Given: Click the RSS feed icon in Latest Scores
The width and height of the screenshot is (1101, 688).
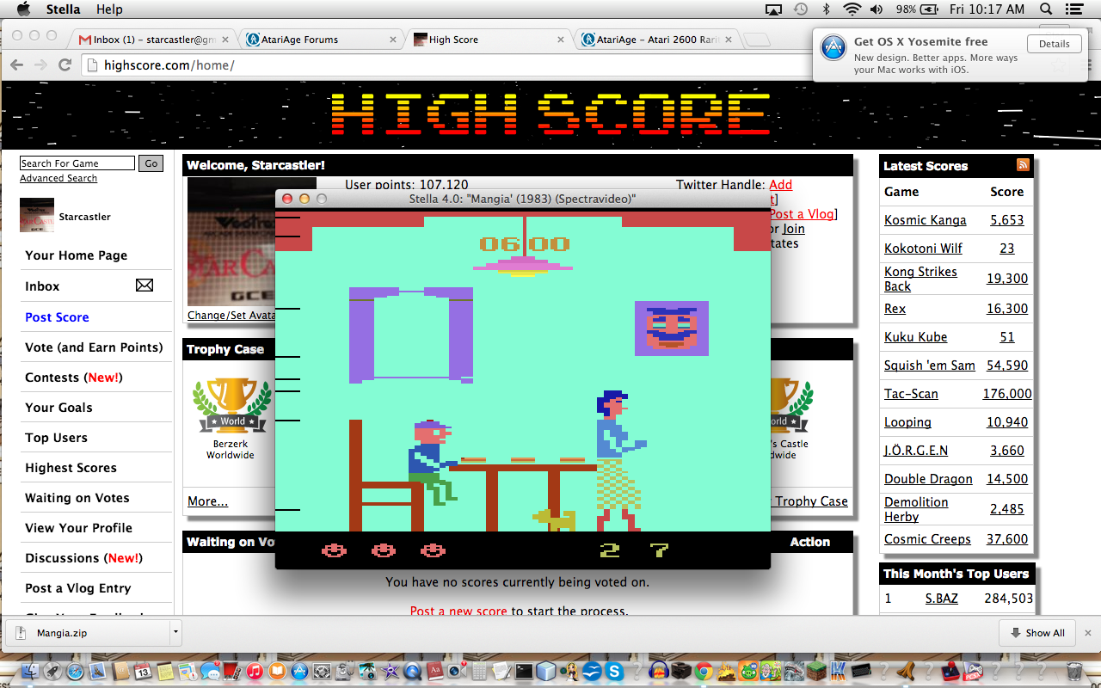Looking at the screenshot, I should pos(1023,165).
